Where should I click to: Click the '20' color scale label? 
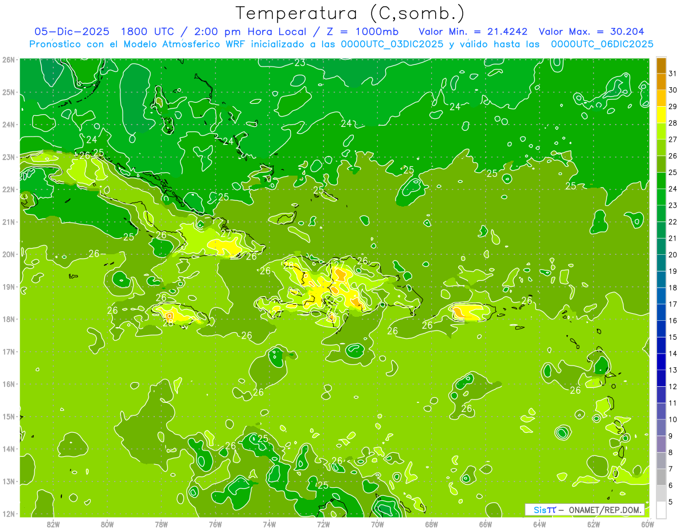[673, 255]
